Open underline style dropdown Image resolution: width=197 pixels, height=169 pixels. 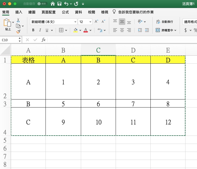click(52, 30)
